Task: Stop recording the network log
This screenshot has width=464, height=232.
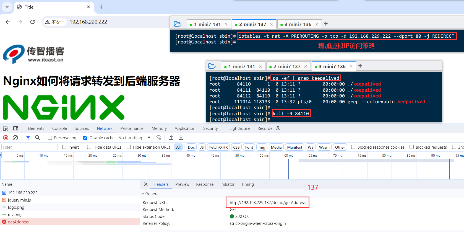Action: (6, 138)
